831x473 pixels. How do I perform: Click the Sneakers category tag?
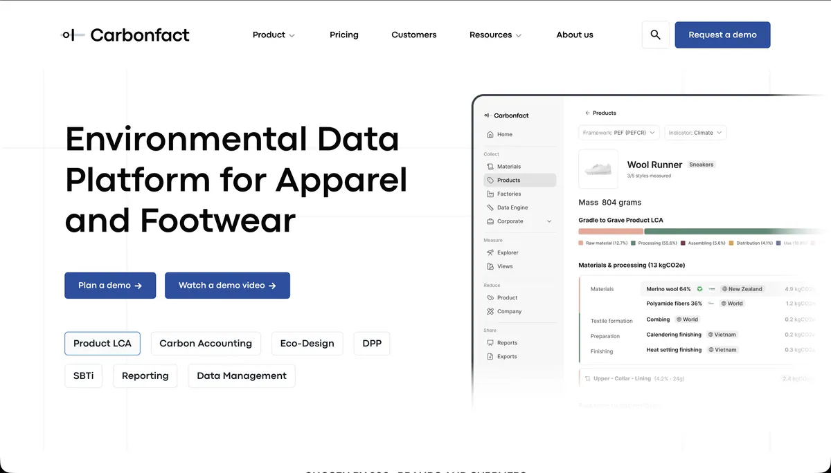(702, 165)
